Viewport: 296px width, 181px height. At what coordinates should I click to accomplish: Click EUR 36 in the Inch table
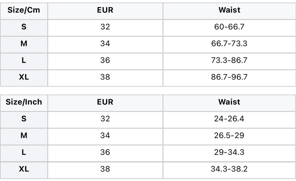pos(105,152)
